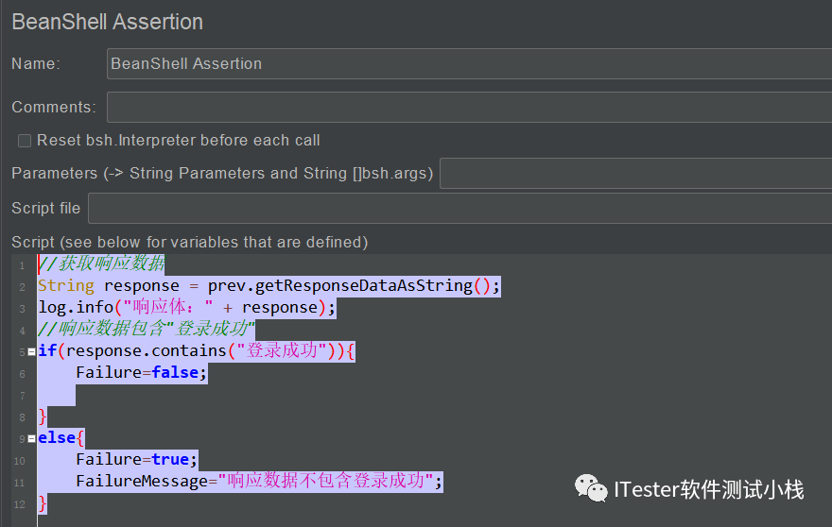The image size is (832, 527).
Task: Click the Comments input field
Action: point(469,107)
